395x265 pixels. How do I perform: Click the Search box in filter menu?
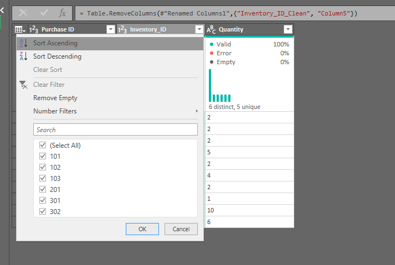tap(115, 129)
